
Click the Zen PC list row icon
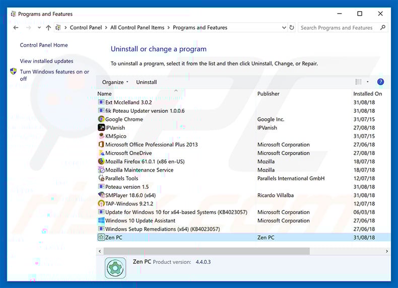point(101,237)
